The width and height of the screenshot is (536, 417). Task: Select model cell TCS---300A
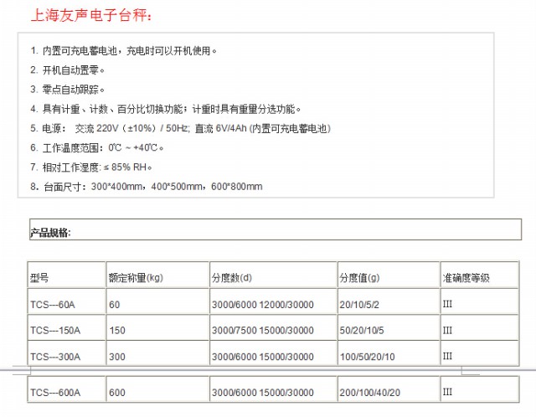point(55,357)
